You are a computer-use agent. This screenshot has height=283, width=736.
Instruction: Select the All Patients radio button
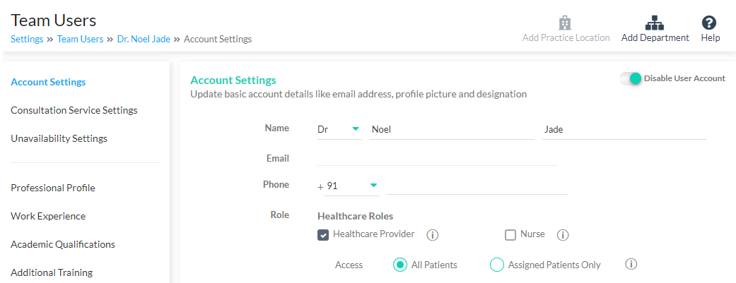400,265
